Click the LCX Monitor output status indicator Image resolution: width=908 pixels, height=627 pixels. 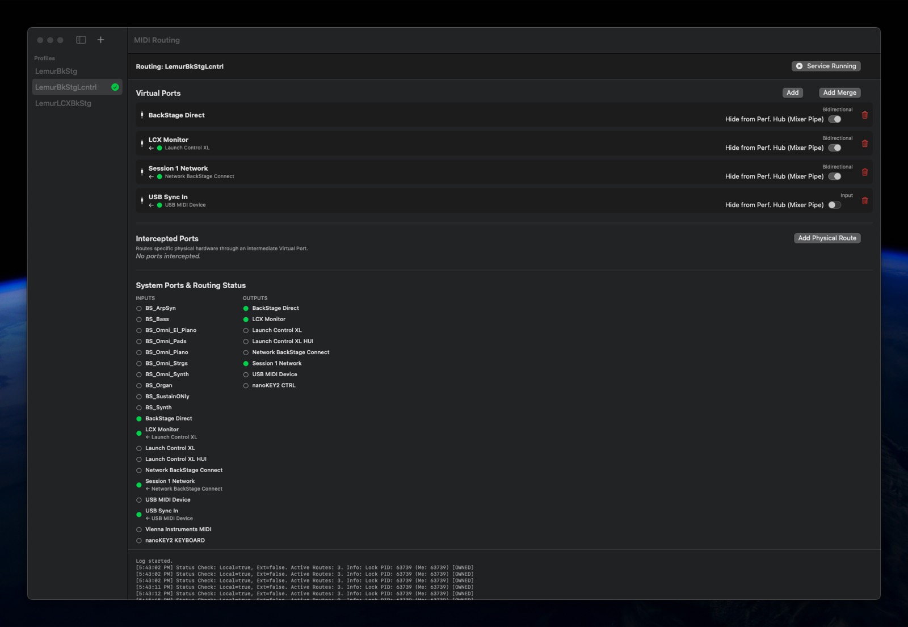[246, 319]
